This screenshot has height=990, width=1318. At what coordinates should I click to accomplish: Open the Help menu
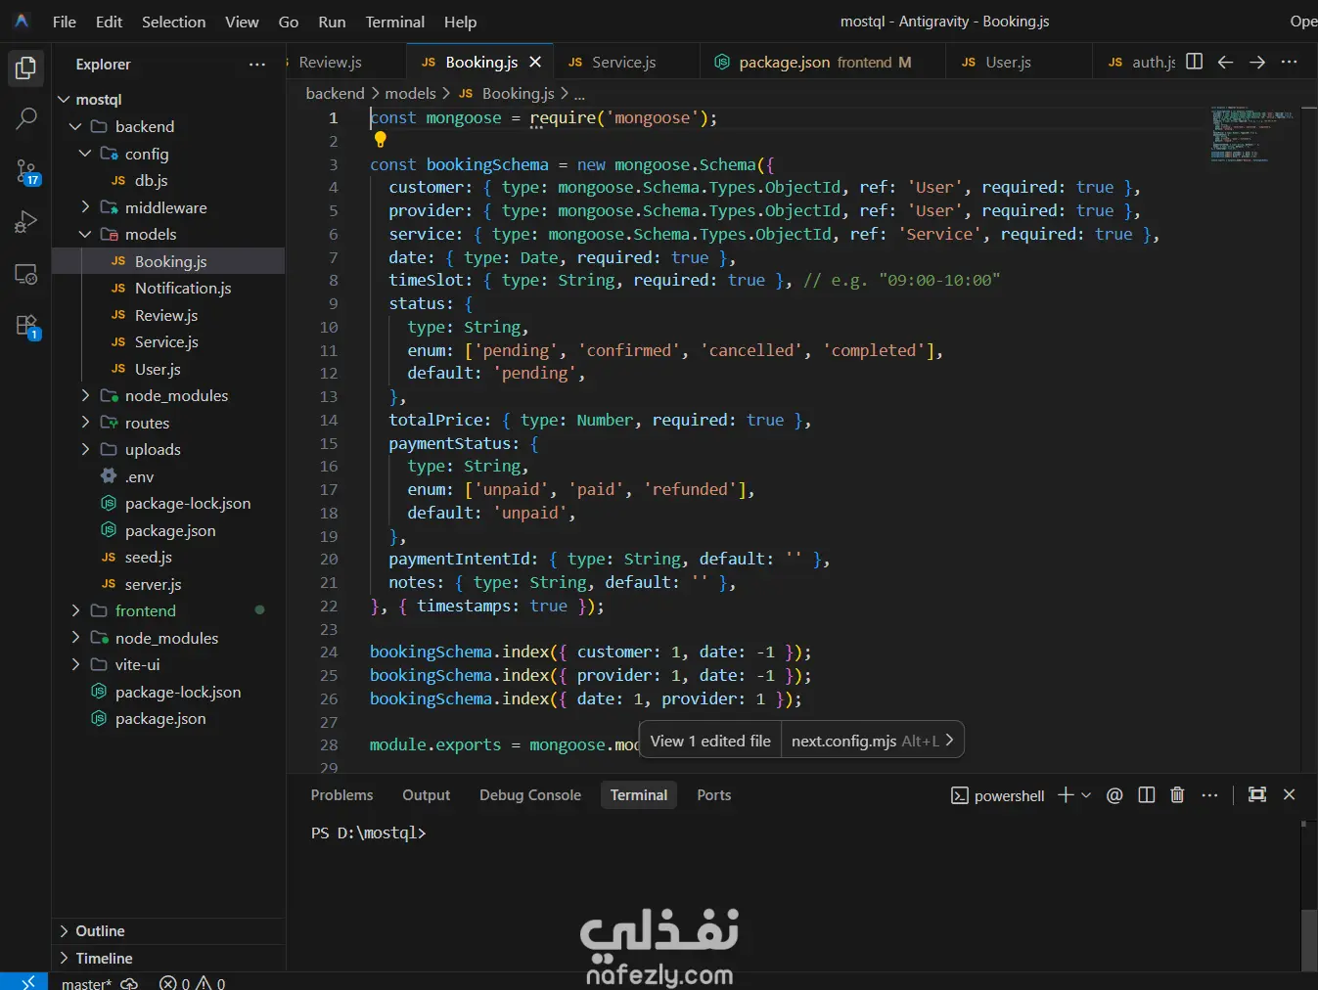pyautogui.click(x=460, y=22)
